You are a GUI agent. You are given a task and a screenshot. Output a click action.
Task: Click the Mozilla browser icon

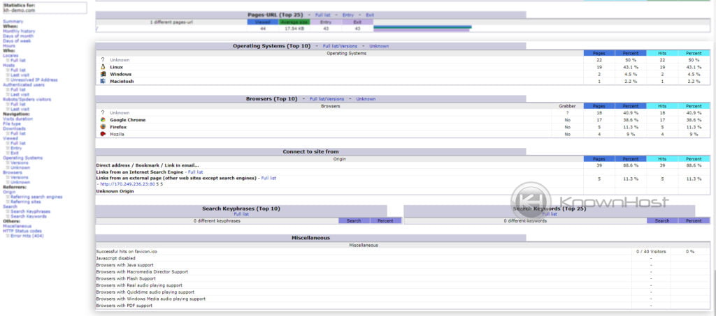point(103,135)
